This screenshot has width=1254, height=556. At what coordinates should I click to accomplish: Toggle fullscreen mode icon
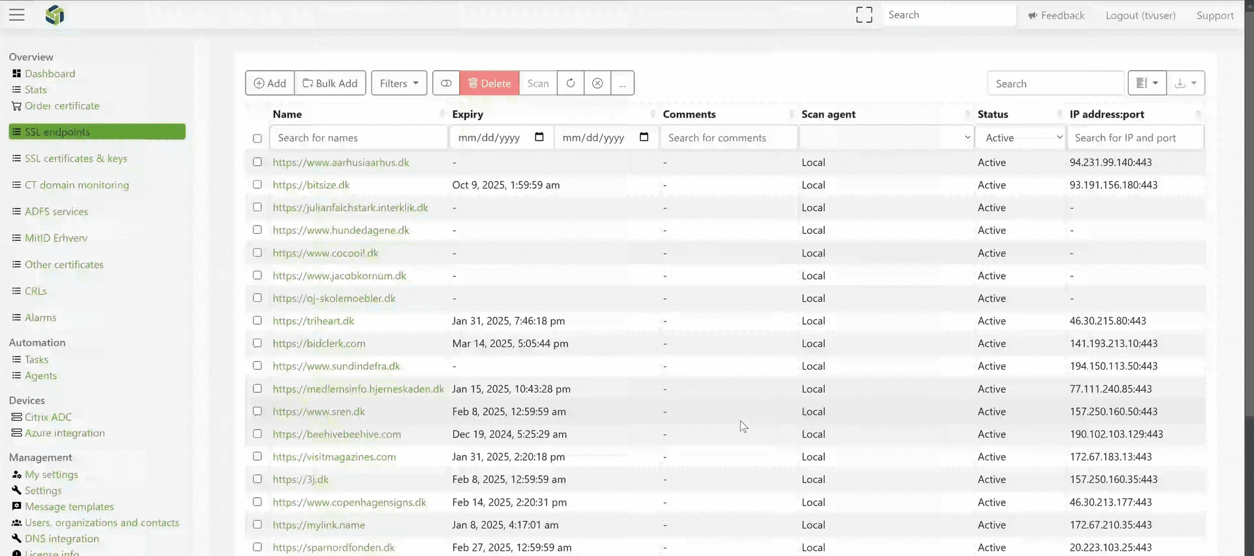(x=864, y=15)
